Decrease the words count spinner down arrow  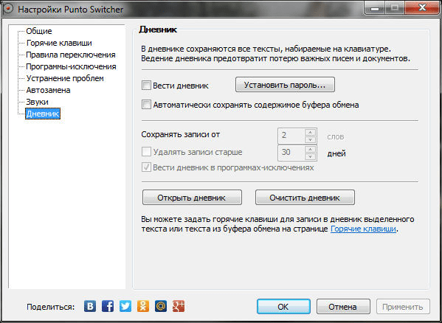(x=310, y=139)
